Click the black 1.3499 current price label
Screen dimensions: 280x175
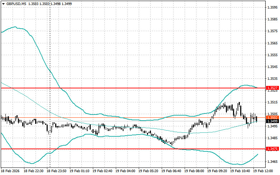272,121
